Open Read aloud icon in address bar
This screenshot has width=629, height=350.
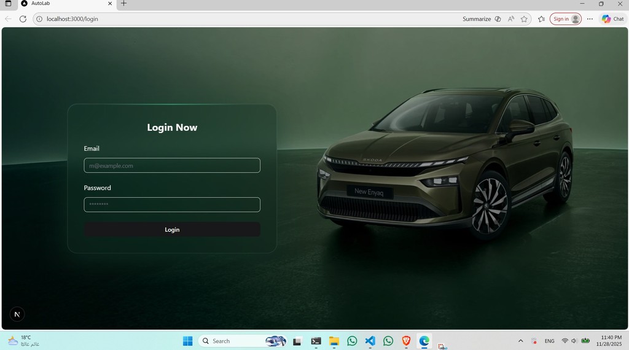tap(511, 19)
